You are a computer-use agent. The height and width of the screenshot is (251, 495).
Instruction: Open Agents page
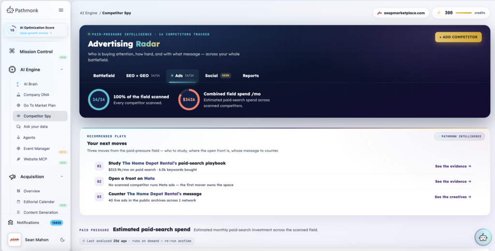[x=29, y=138]
